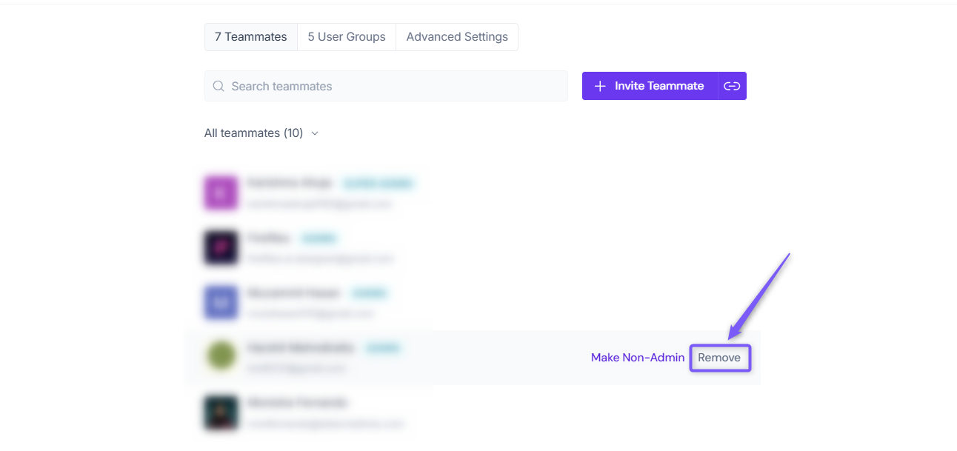Expand the chevron beside All teammates (10)
This screenshot has height=451, width=957.
click(x=315, y=133)
